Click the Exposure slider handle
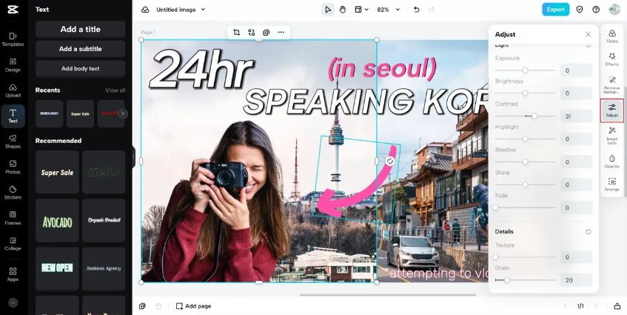627x315 pixels. [x=525, y=70]
